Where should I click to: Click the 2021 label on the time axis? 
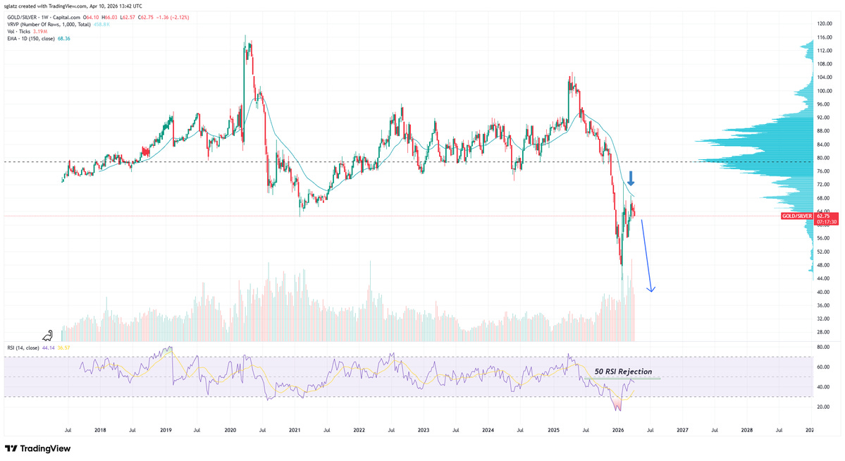[295, 430]
